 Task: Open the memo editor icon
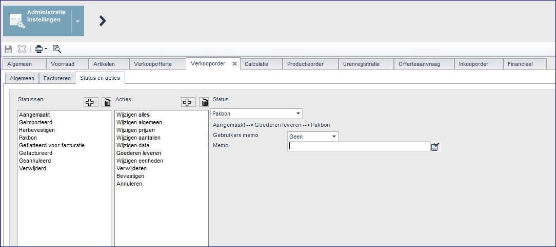click(435, 147)
